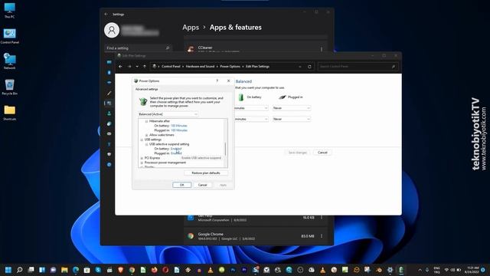Open Recycle Bin desktop icon

(9, 87)
